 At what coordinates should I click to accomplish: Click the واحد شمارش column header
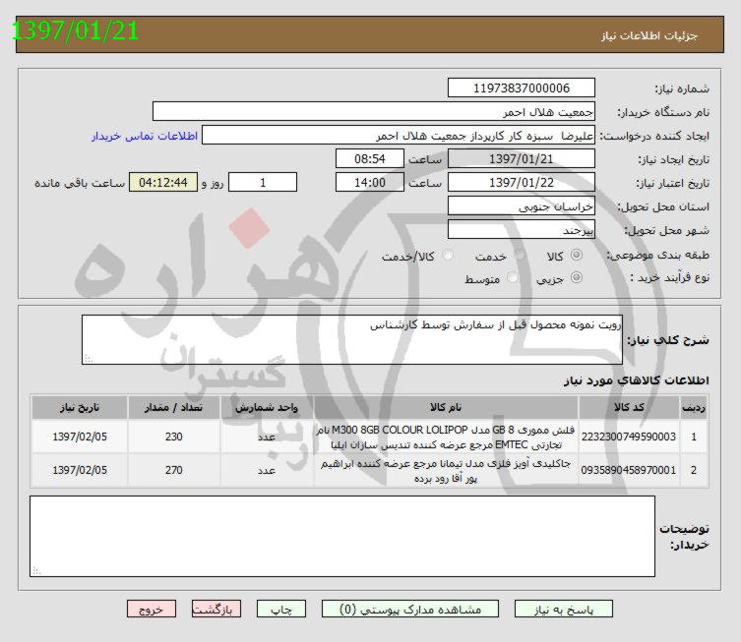pos(267,407)
